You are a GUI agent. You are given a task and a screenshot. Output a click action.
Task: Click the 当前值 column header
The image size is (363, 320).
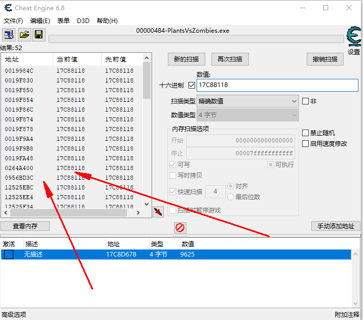pyautogui.click(x=77, y=59)
